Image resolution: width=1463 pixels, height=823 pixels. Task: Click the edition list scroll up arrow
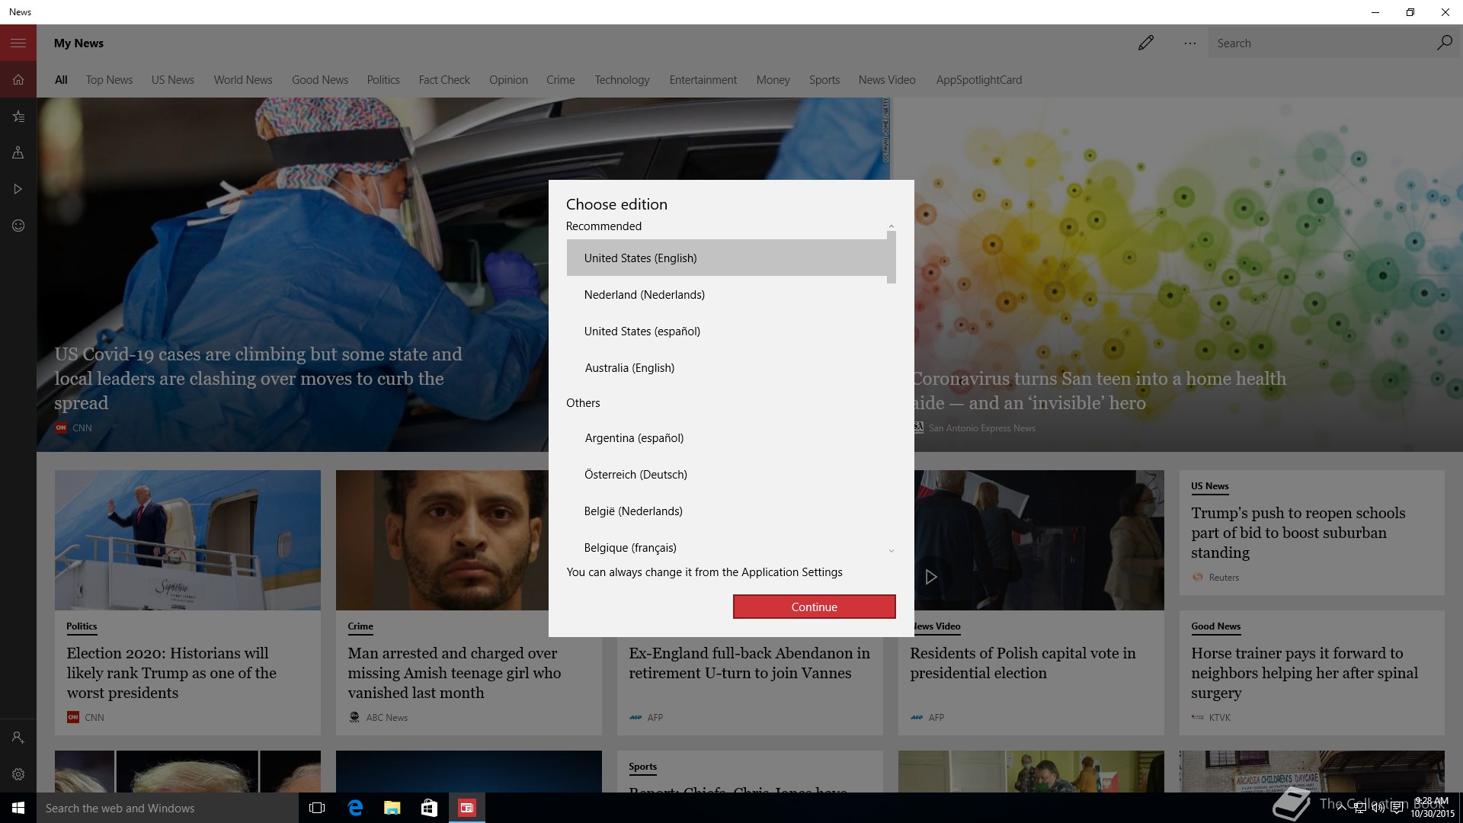[x=891, y=226]
